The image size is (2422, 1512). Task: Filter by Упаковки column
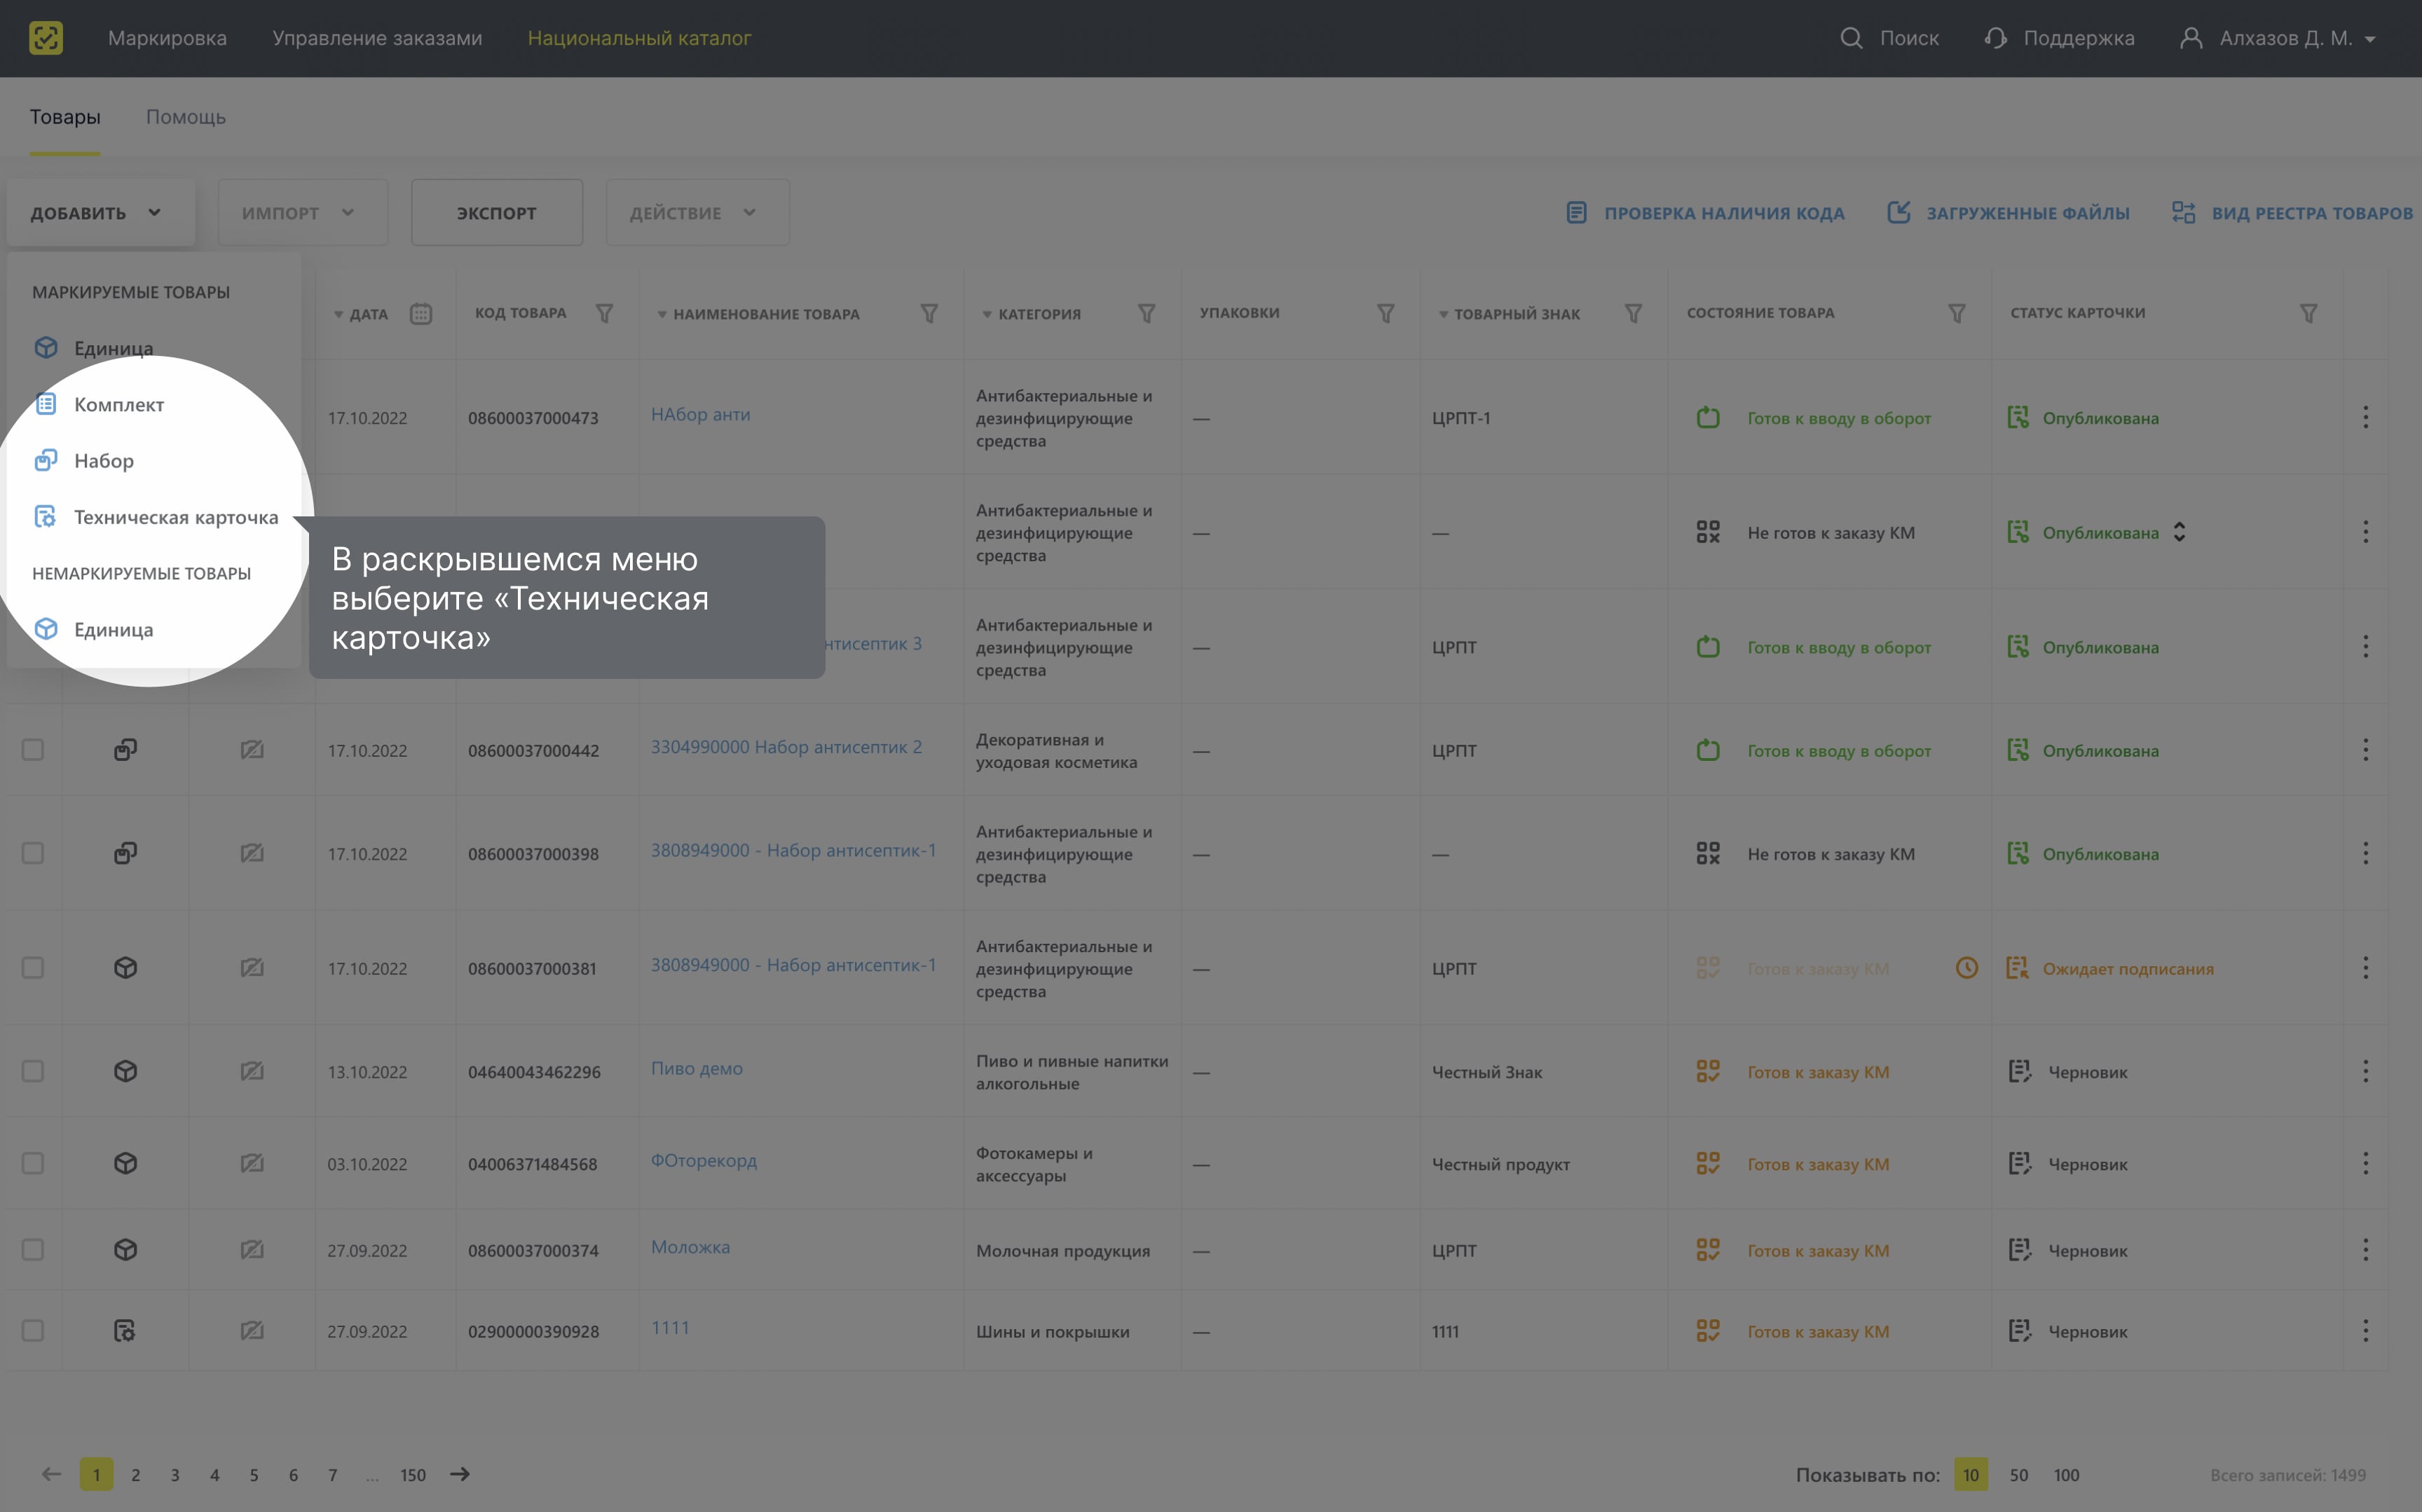click(1386, 314)
